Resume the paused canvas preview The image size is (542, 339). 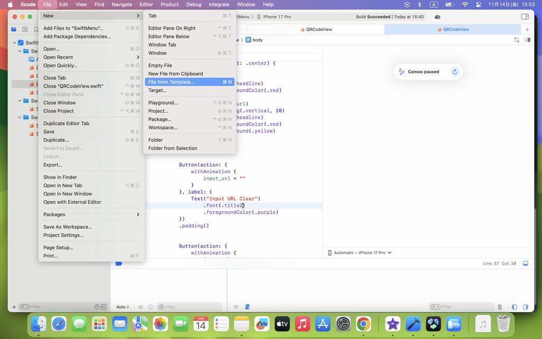click(x=454, y=72)
